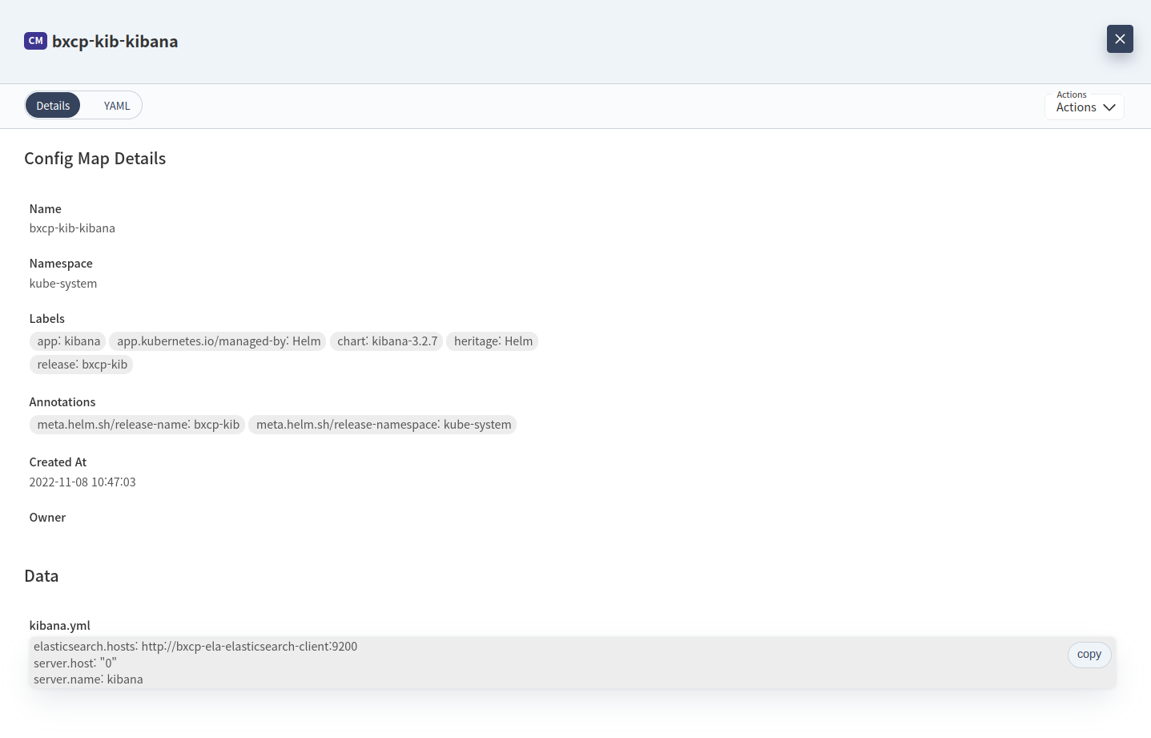The height and width of the screenshot is (738, 1151).
Task: Click the 'release: bxcp-kib' label chip
Action: [82, 365]
